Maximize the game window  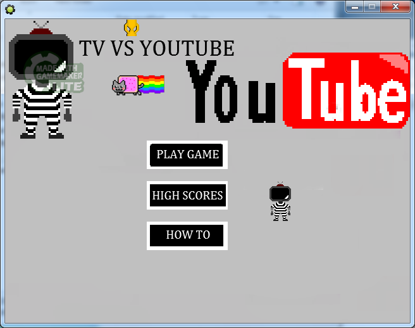pyautogui.click(x=373, y=6)
